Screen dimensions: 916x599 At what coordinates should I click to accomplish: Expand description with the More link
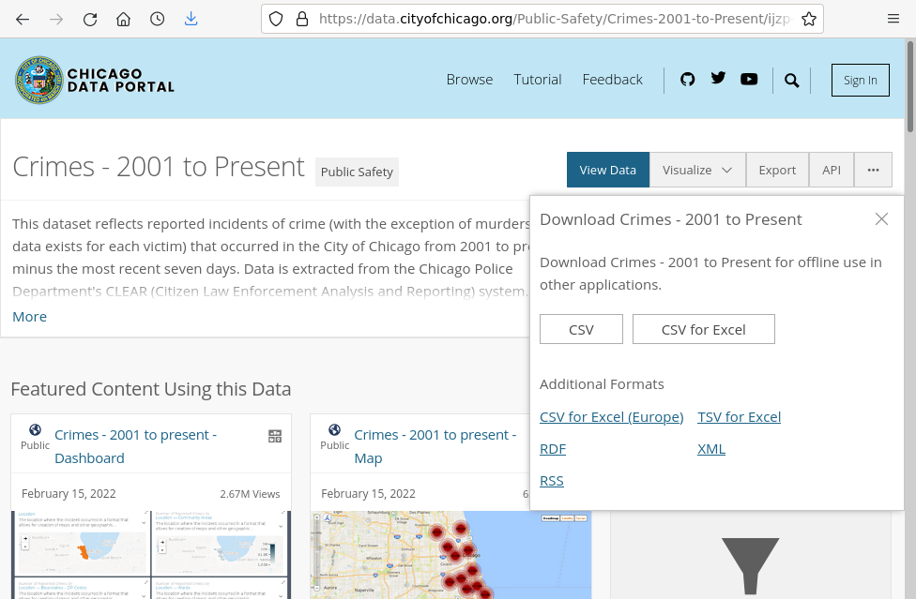tap(29, 317)
